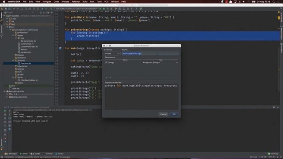Collapse the stdlib package in project tree
Viewport: 283px width, 159px height.
tap(13, 77)
